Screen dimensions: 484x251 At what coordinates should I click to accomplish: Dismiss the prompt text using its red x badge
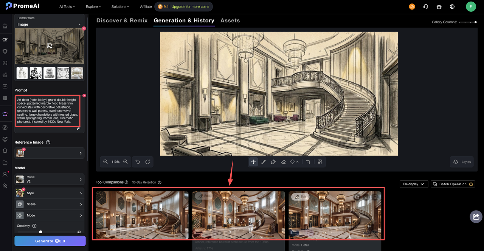(x=84, y=95)
